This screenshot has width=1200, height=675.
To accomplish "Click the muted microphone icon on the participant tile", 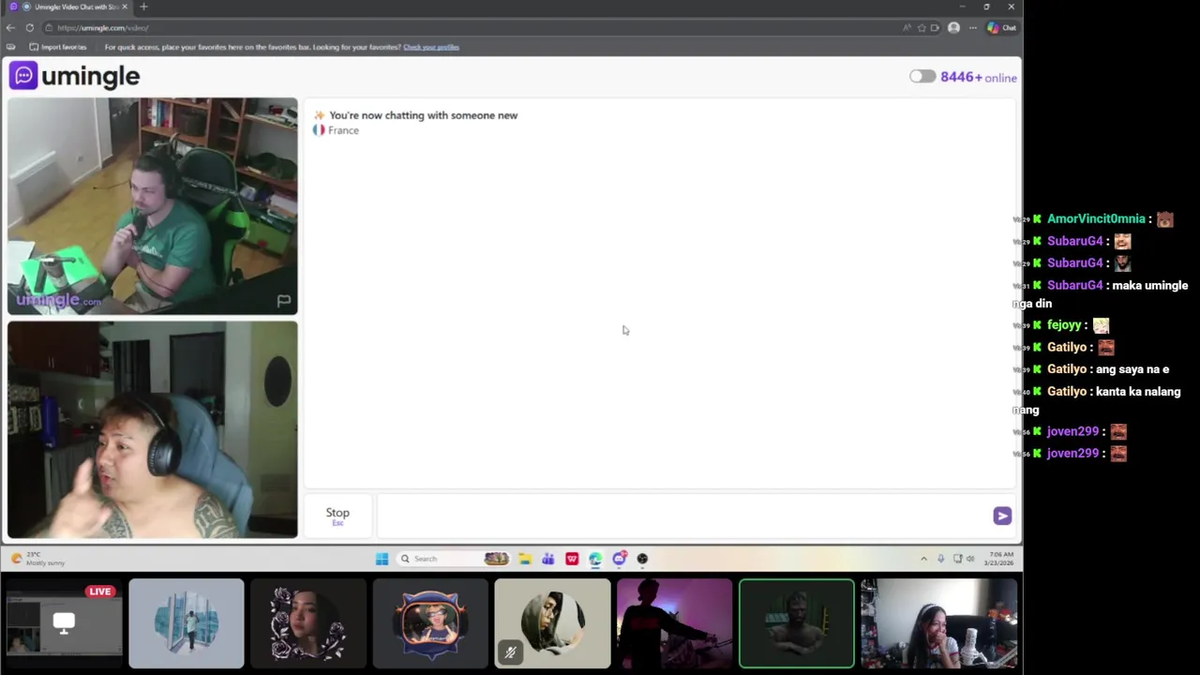I will tap(510, 652).
